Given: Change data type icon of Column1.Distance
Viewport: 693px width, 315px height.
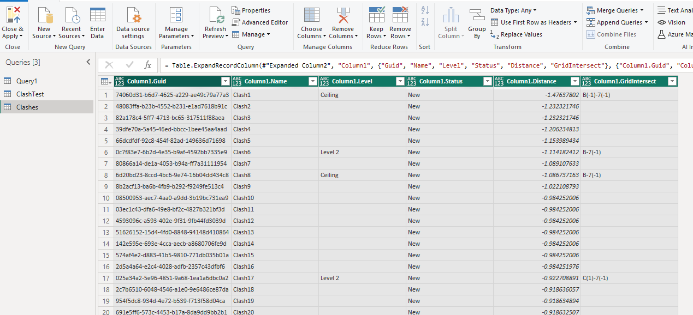Looking at the screenshot, I should pos(499,82).
